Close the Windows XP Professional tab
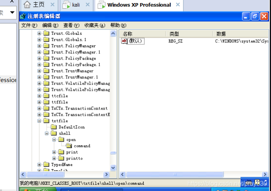This screenshot has height=191, width=271. (178, 5)
